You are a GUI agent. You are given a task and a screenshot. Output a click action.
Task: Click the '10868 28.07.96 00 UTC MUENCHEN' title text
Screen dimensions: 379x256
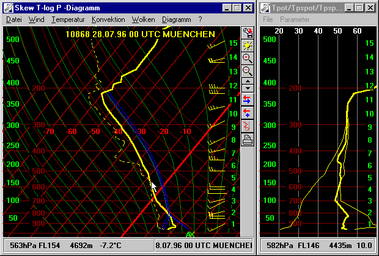[x=140, y=34]
